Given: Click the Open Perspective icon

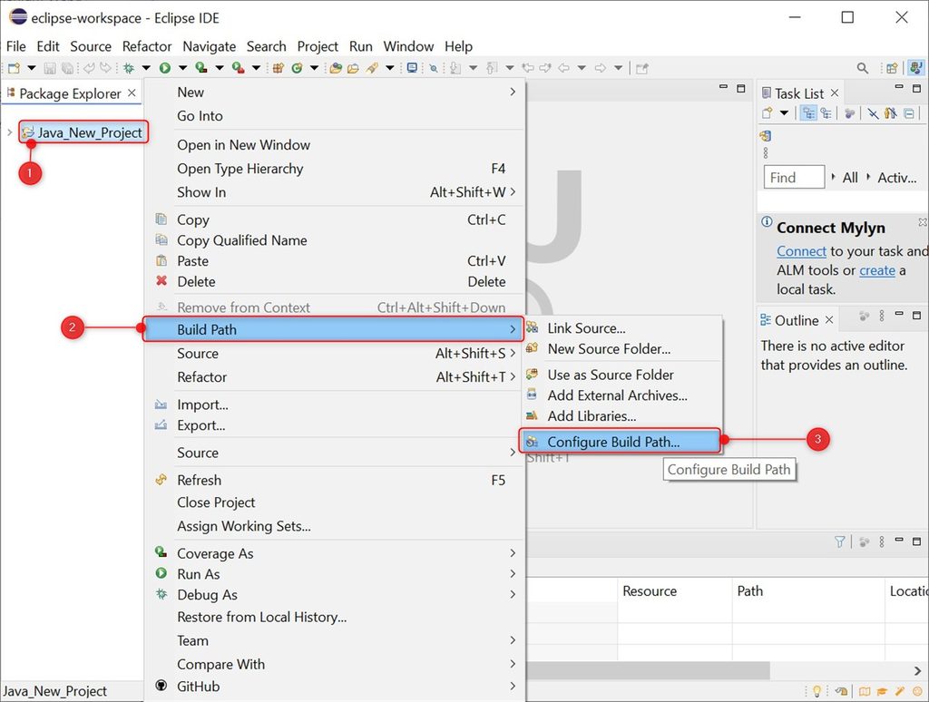Looking at the screenshot, I should pyautogui.click(x=893, y=68).
